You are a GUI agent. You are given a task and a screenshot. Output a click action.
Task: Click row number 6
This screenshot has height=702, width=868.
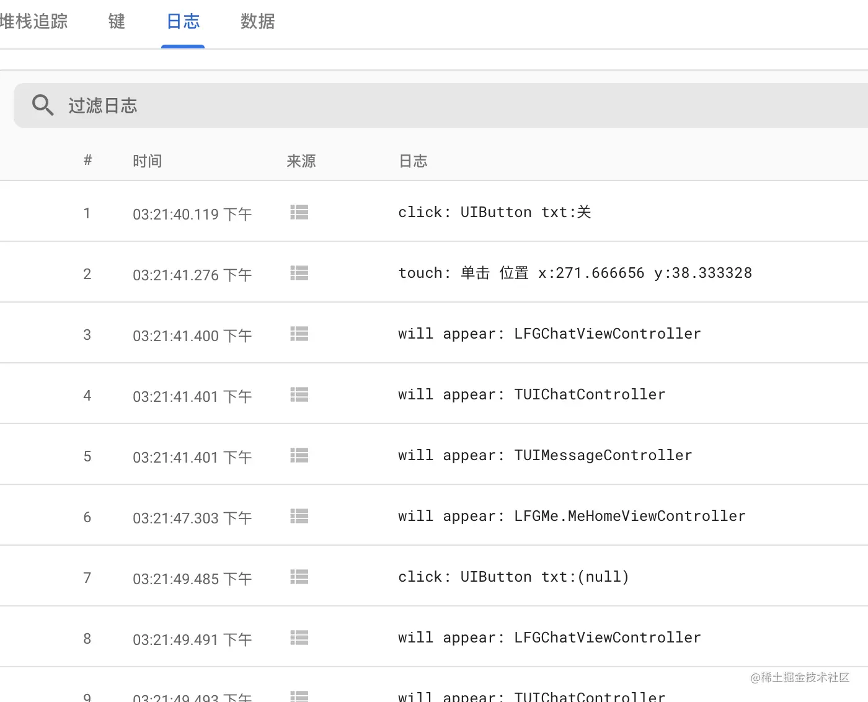click(x=87, y=517)
